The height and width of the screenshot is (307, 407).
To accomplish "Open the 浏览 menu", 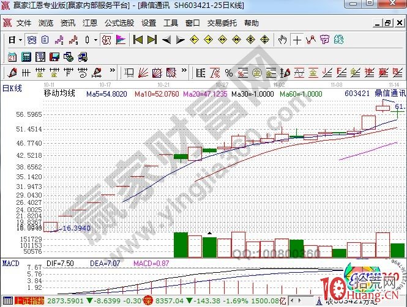I will coord(46,23).
